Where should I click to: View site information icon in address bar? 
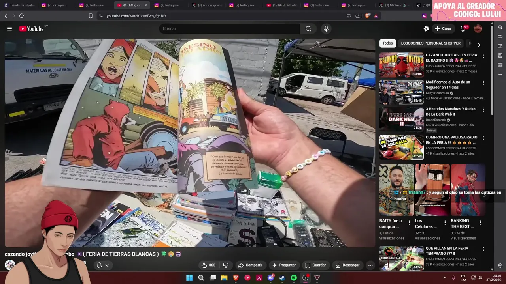tap(101, 16)
